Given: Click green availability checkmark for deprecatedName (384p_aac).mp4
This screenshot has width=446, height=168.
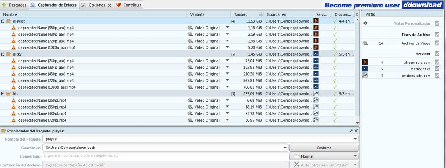Looking at the screenshot, I should pyautogui.click(x=335, y=67).
